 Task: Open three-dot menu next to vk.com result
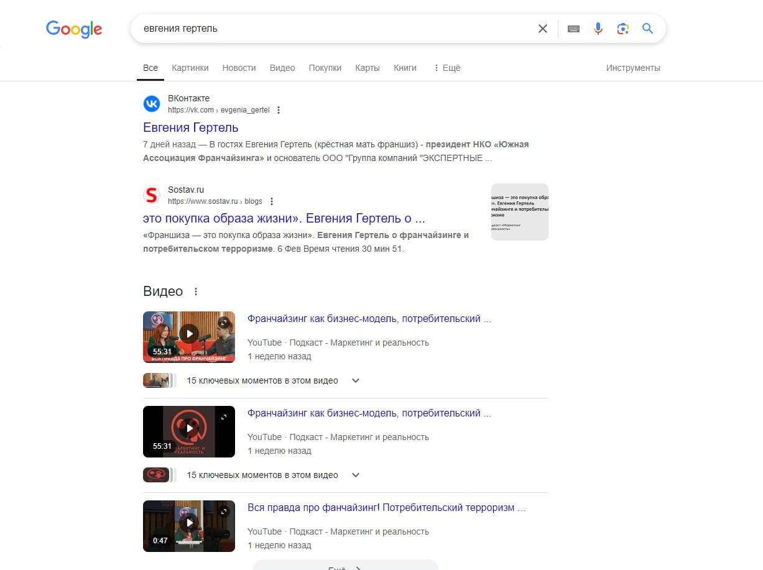coord(279,110)
